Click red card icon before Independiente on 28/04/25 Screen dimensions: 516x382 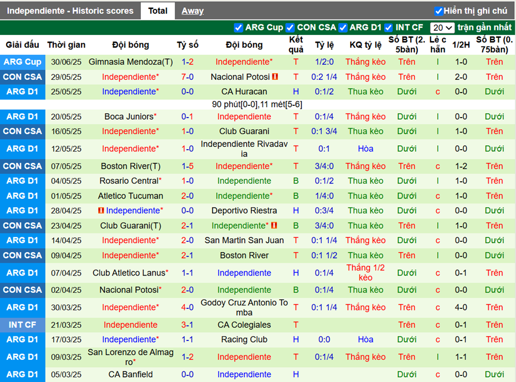click(x=101, y=210)
